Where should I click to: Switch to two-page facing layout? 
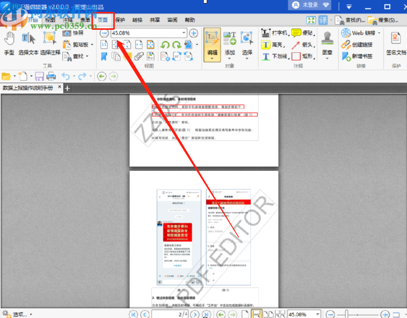click(x=268, y=315)
